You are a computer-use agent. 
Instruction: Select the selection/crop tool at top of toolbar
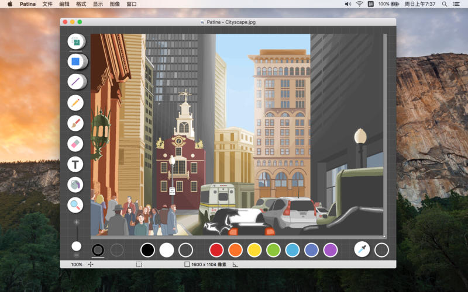[75, 41]
